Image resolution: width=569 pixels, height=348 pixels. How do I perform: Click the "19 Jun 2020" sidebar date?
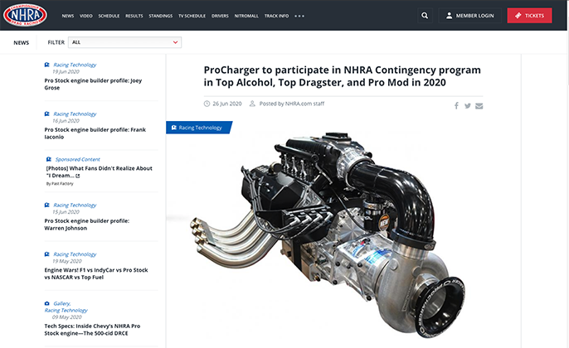click(66, 72)
